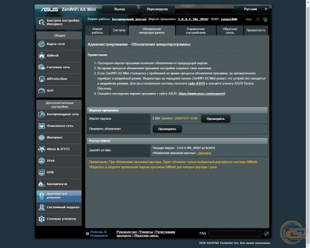Switch to the Режим работы tab
This screenshot has width=310, height=248.
pyautogui.click(x=97, y=30)
